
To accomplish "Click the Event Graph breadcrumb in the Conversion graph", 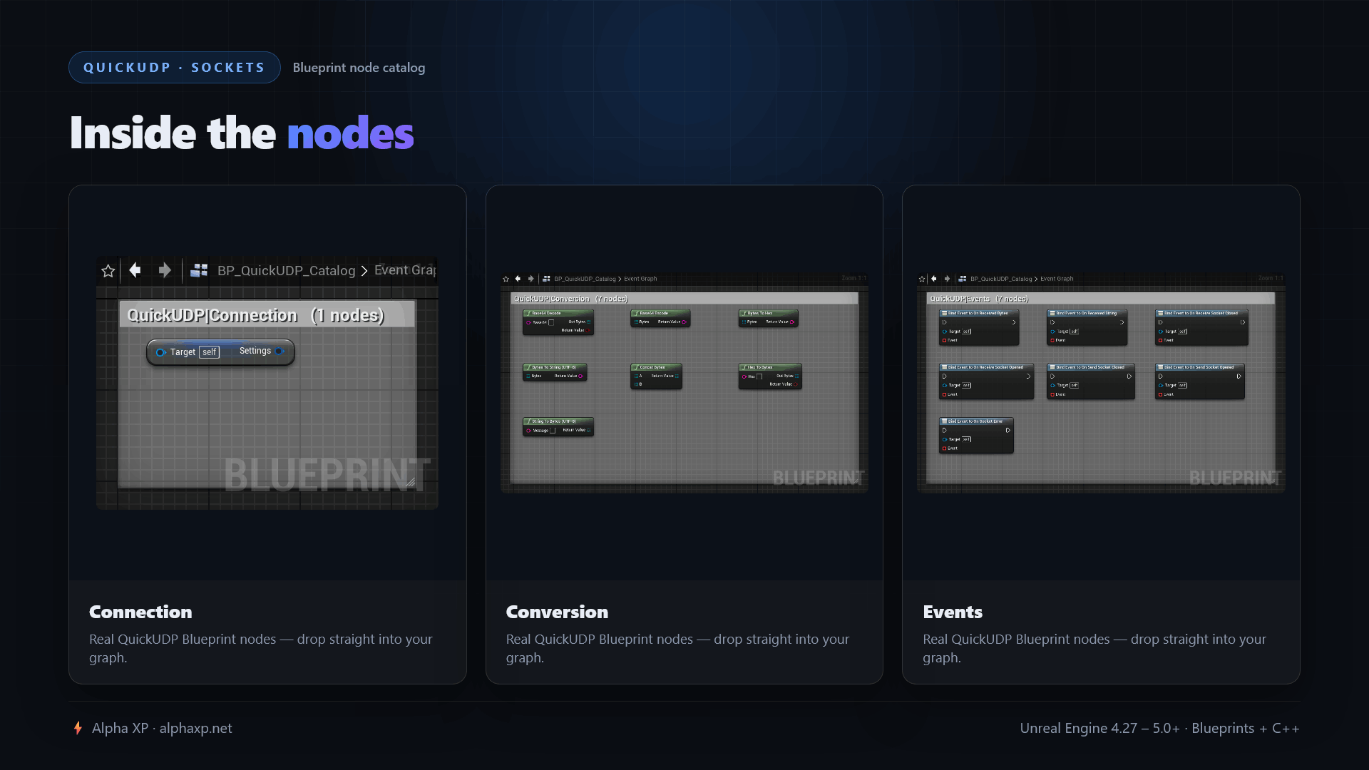I will click(x=640, y=279).
